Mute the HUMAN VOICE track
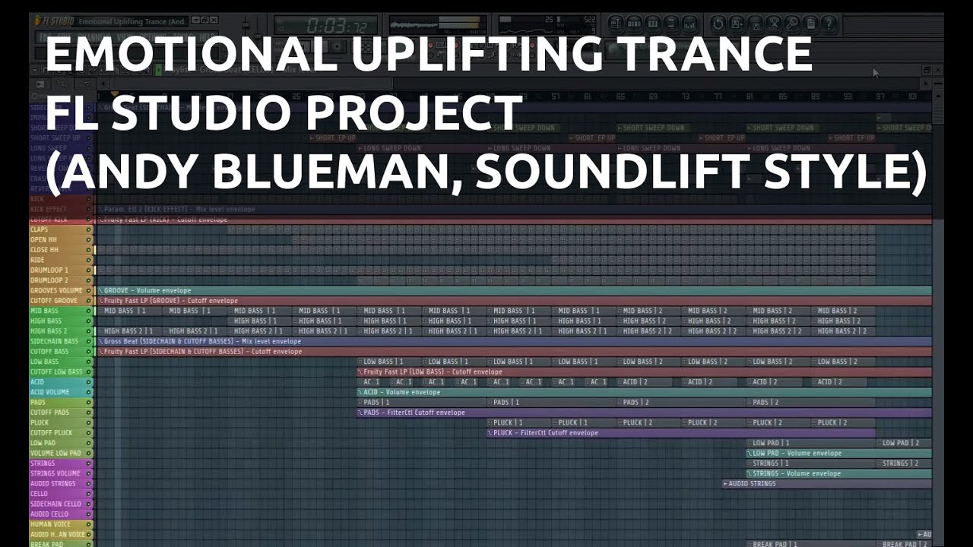The height and width of the screenshot is (547, 973). pos(88,524)
